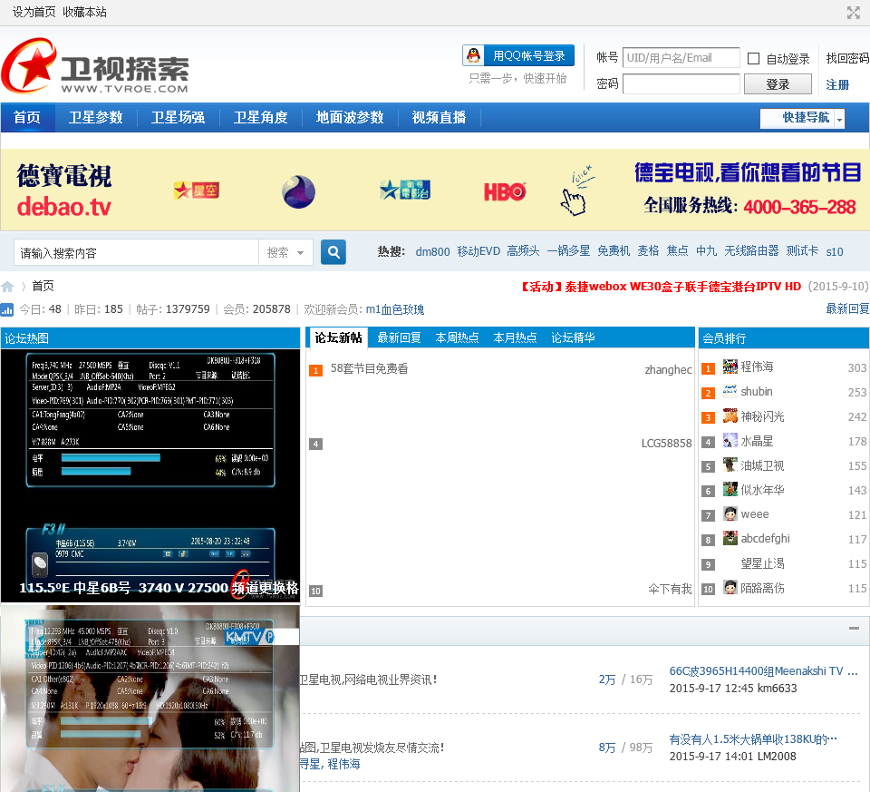Click the forum statistics bar-chart icon
This screenshot has height=792, width=870.
[6, 309]
